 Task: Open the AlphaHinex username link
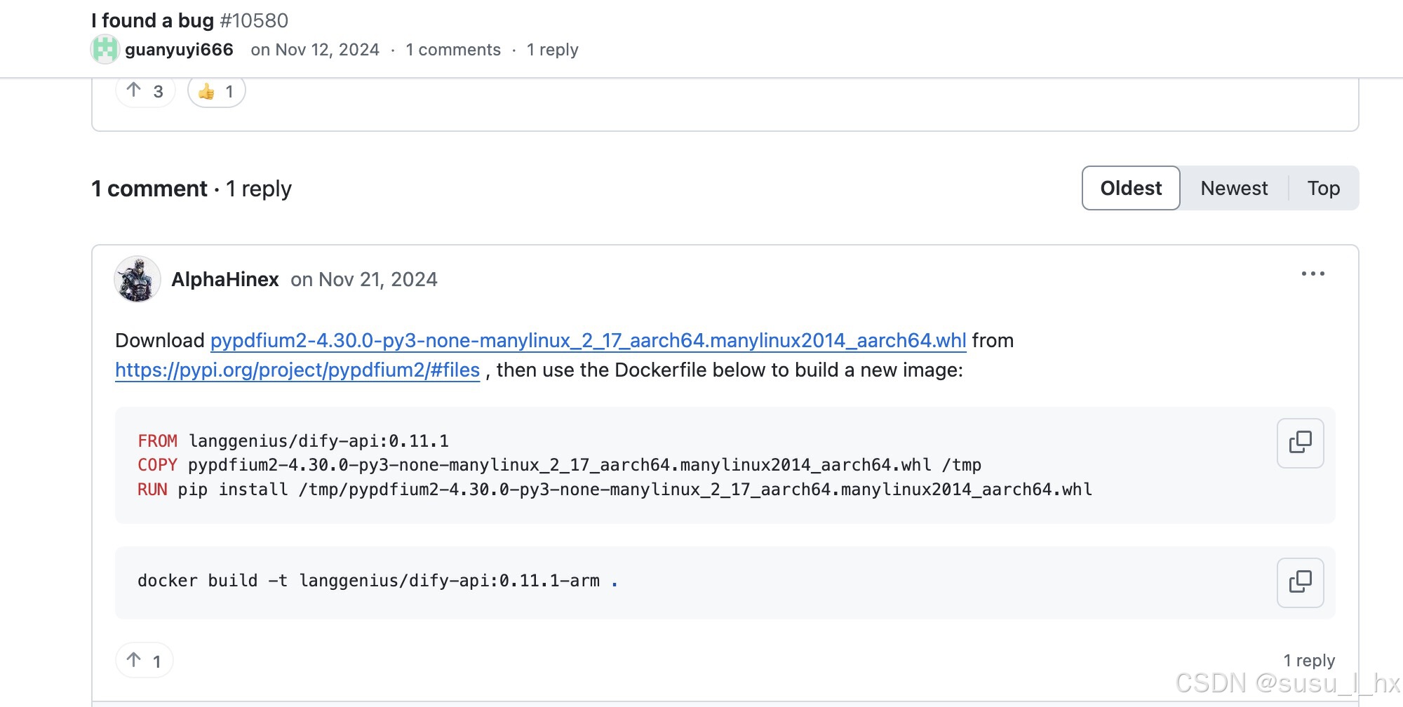[225, 279]
